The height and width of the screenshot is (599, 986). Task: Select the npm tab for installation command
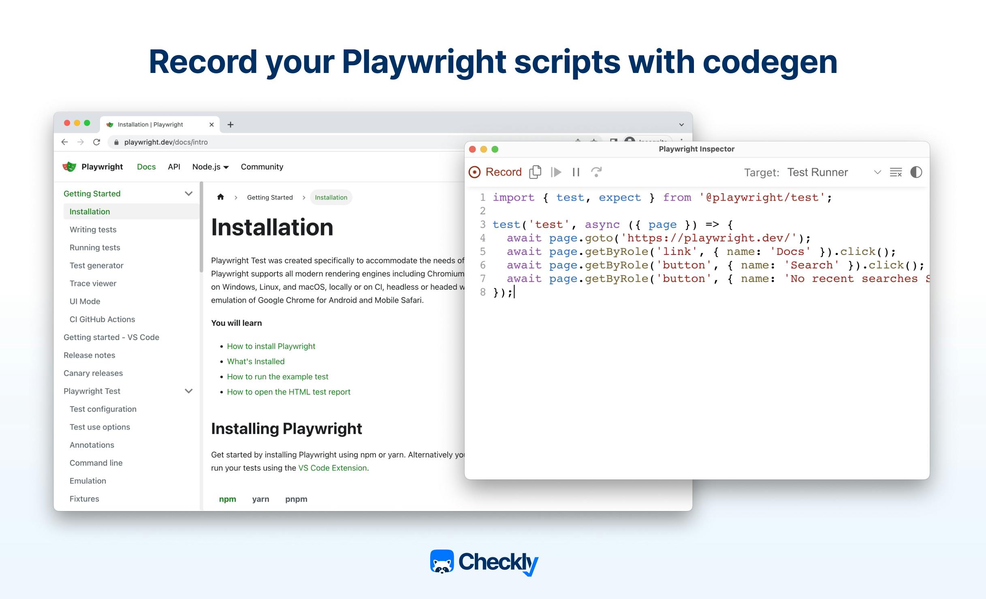227,498
